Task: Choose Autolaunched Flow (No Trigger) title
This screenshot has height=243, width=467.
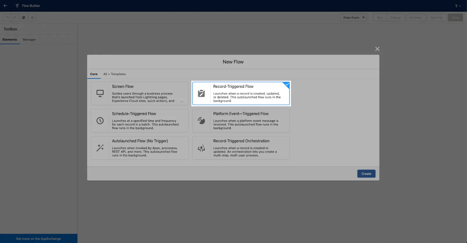Action: click(140, 141)
